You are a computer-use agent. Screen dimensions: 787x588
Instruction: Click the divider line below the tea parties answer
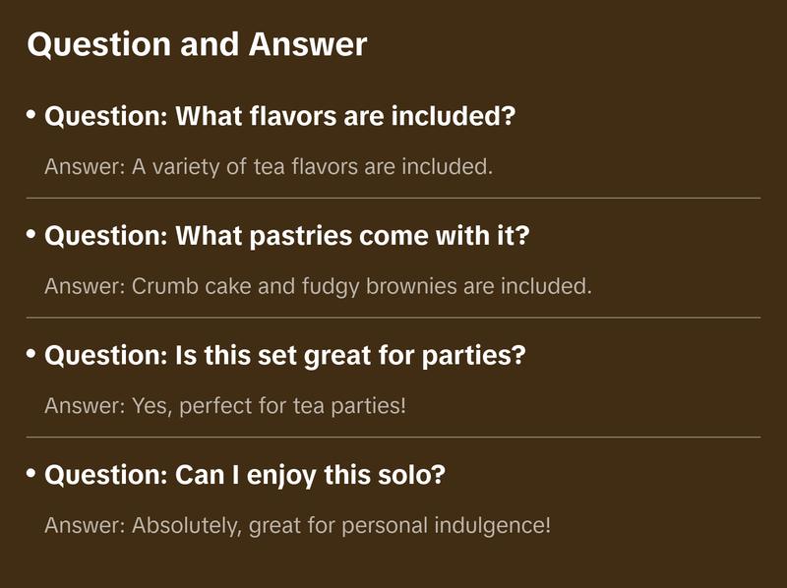click(393, 437)
